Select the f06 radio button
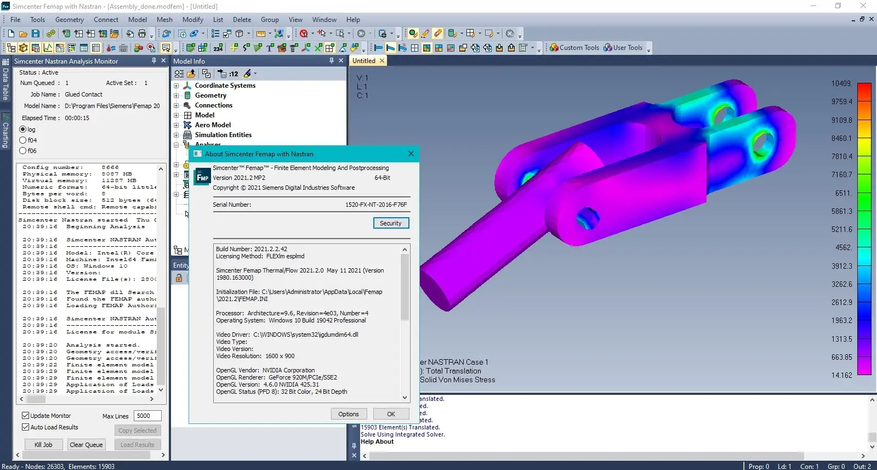This screenshot has height=470, width=877. (23, 150)
